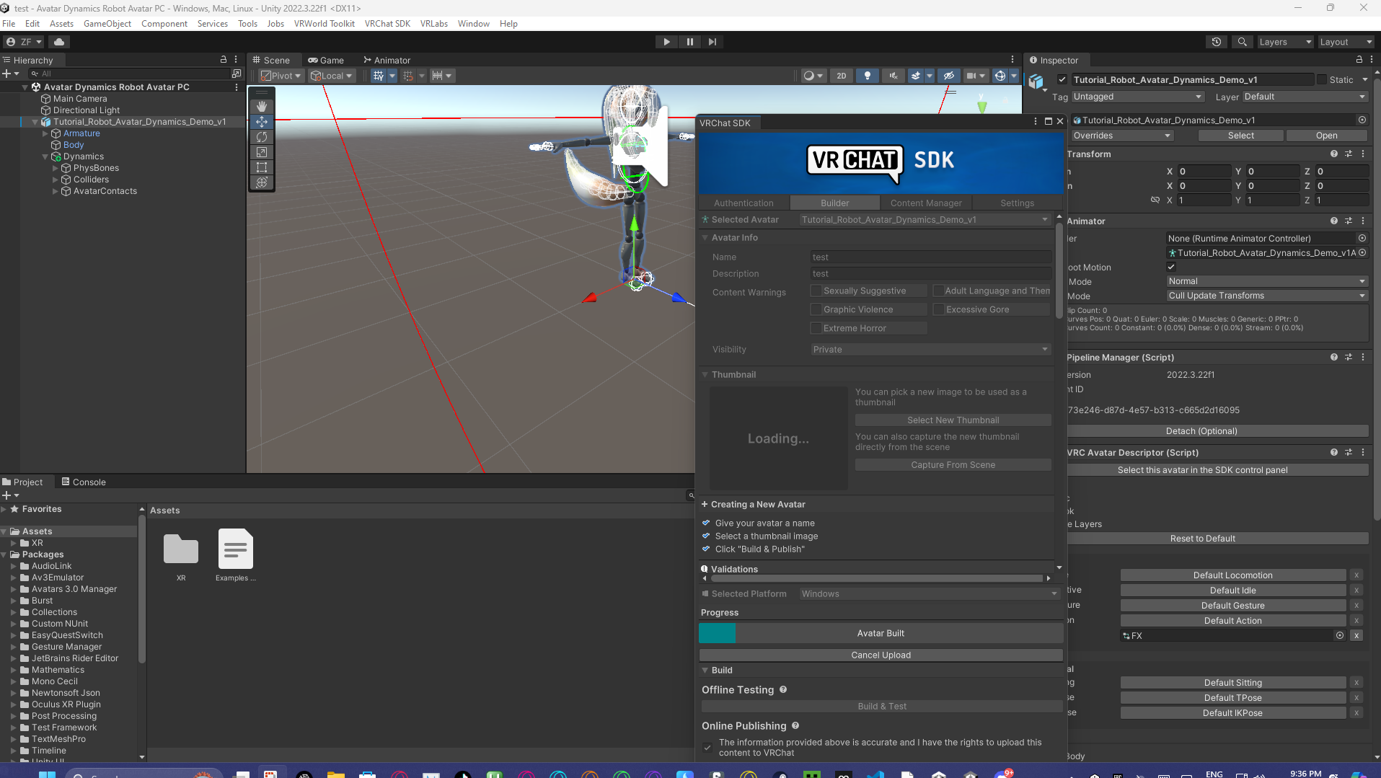
Task: Open the Selected Avatar dropdown
Action: point(925,220)
